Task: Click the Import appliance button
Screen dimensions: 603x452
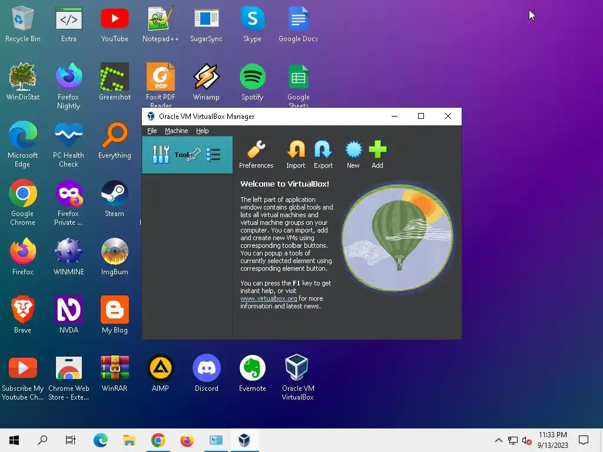Action: 296,155
